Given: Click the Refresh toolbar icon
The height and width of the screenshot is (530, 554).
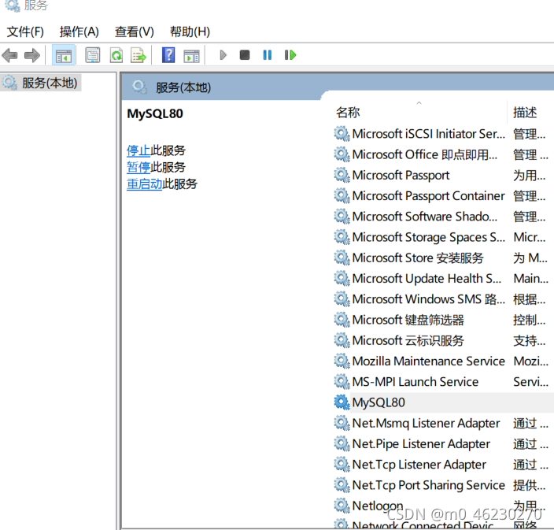Looking at the screenshot, I should (116, 55).
